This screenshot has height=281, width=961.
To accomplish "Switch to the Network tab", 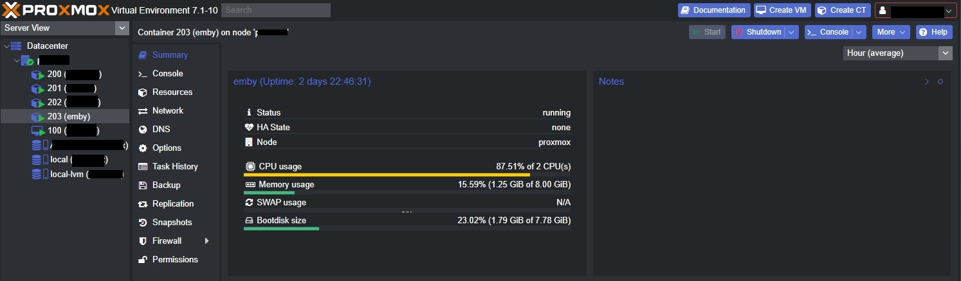I will click(x=176, y=111).
